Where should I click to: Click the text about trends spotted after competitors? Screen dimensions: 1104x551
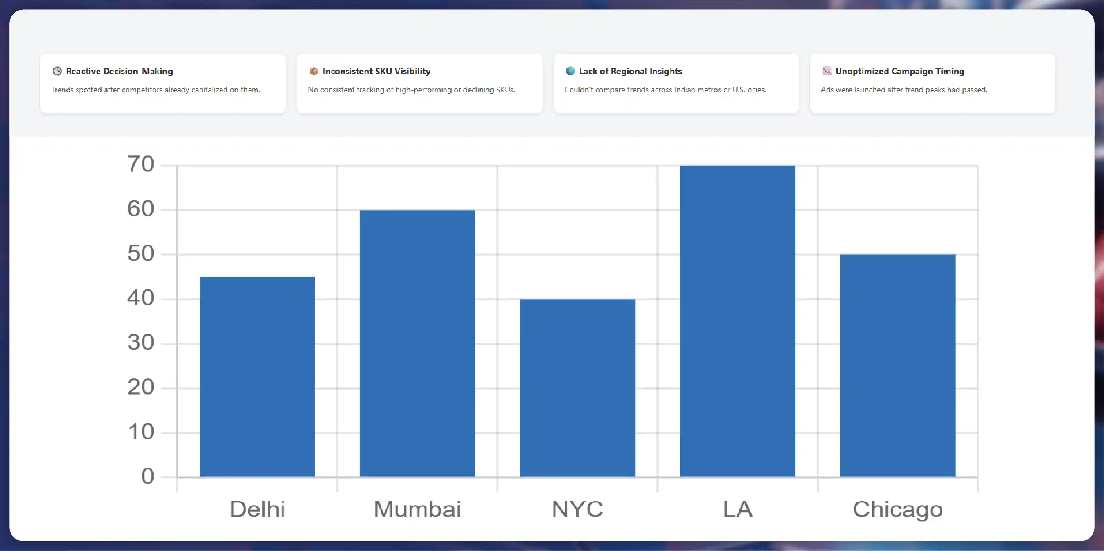[155, 90]
